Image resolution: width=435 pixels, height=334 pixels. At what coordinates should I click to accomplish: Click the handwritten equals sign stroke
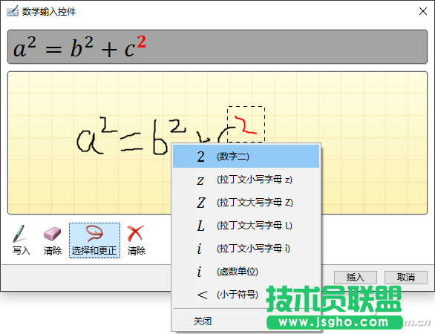click(131, 143)
